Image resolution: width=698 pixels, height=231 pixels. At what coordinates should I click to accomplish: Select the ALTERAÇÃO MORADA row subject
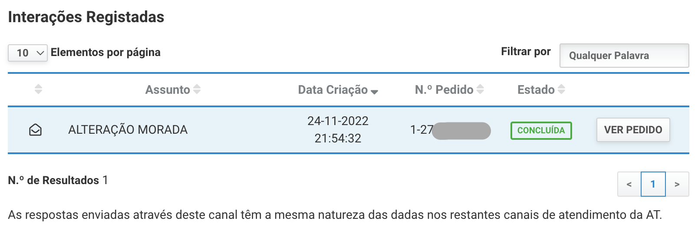[x=128, y=130]
